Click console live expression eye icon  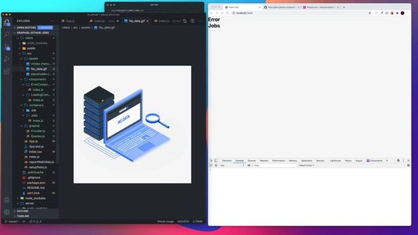(249, 165)
